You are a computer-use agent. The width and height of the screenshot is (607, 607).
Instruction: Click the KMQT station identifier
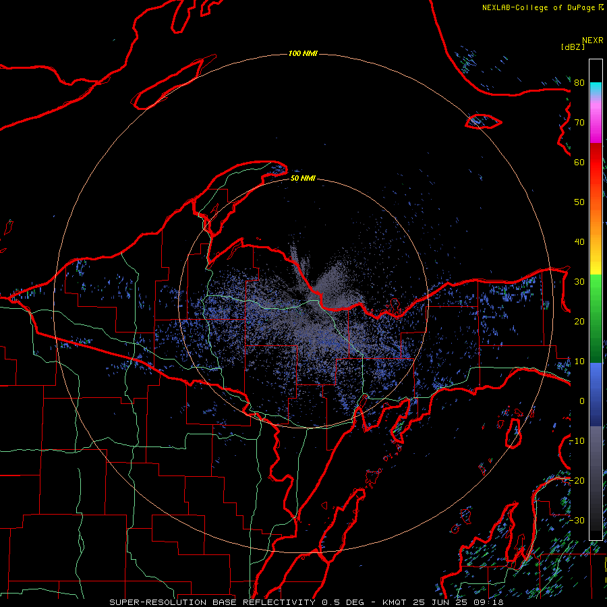coord(394,602)
